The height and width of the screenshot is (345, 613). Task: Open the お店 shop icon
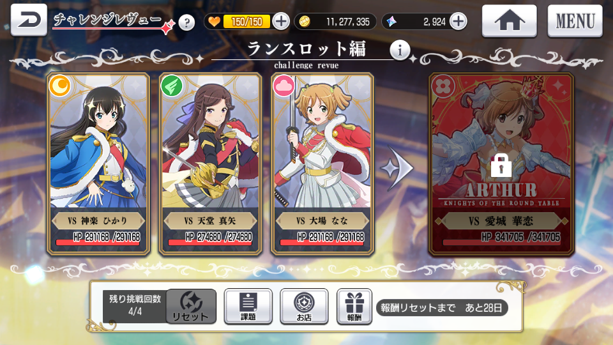point(304,307)
